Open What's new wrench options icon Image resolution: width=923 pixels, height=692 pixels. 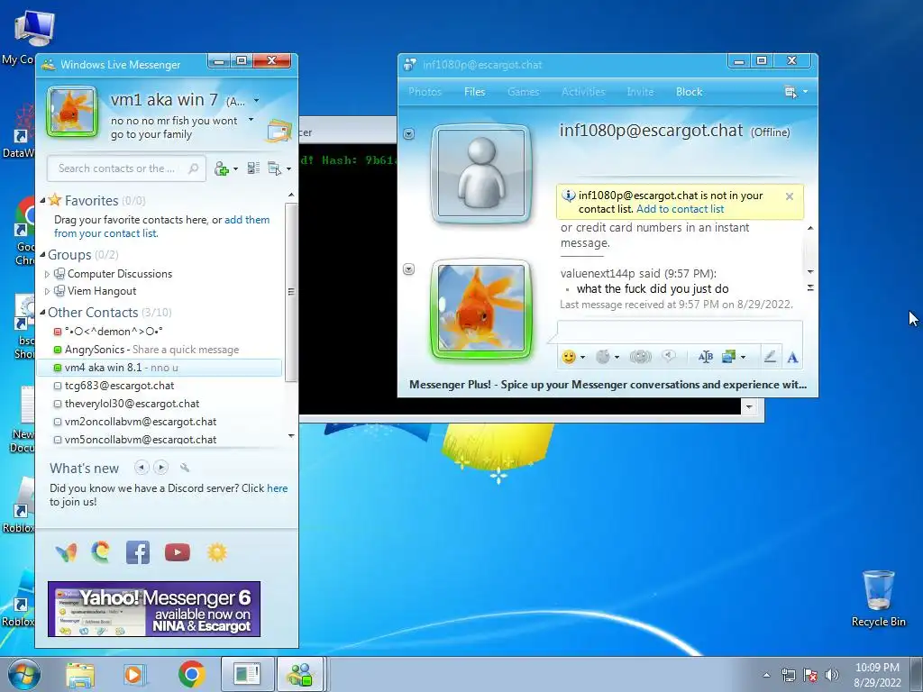pos(185,468)
